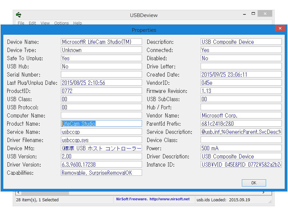Screen dimensions: 288x216
Task: Click the scrollbar right arrow in USBDeview
Action: pyautogui.click(x=263, y=192)
